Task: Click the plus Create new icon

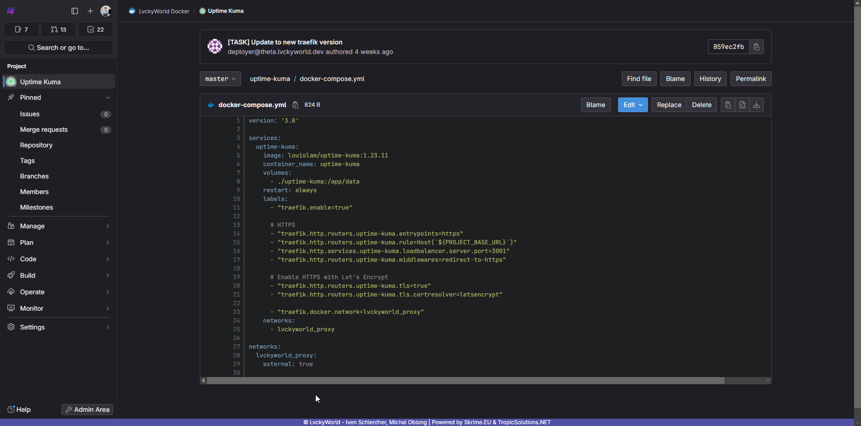Action: (90, 11)
